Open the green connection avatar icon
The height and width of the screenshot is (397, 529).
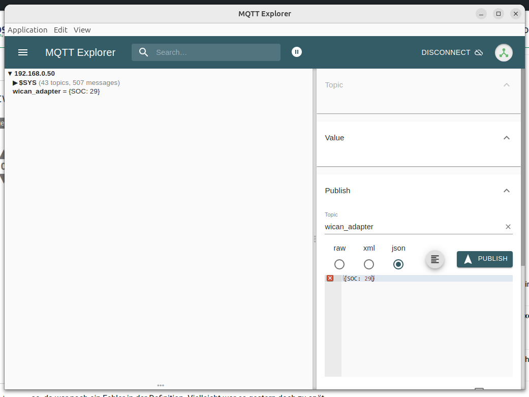pos(504,53)
